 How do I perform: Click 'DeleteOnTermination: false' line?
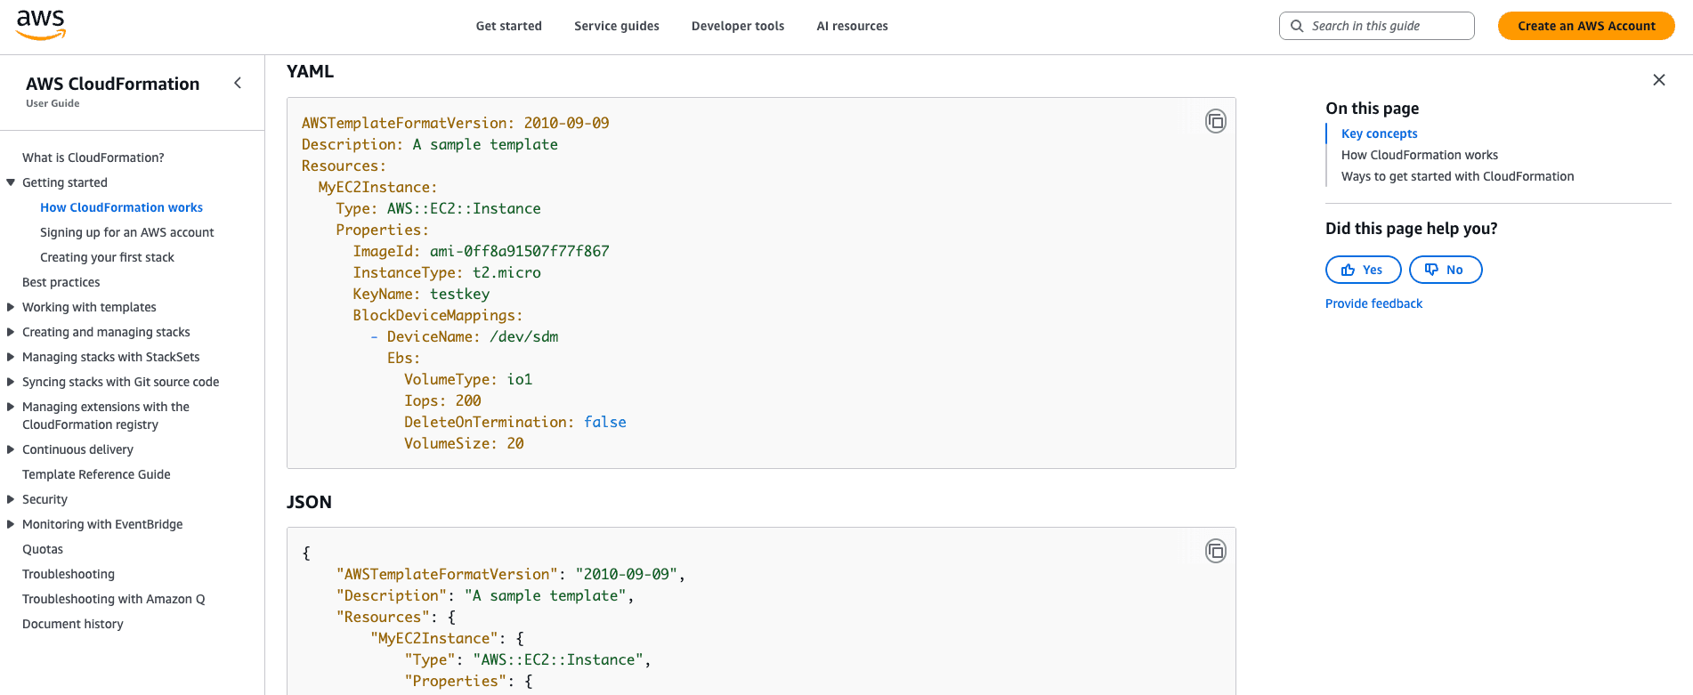515,422
